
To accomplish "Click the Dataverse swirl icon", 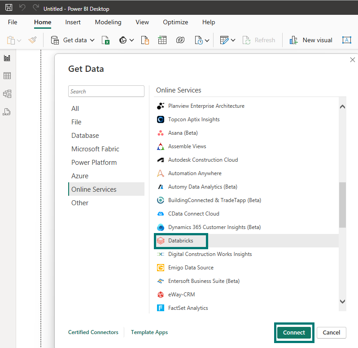I will pyautogui.click(x=180, y=40).
